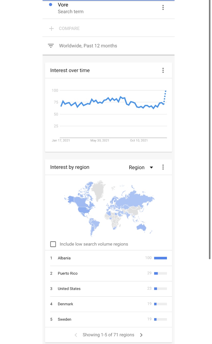Go to next page of regions
Image resolution: width=212 pixels, height=344 pixels.
pos(141,335)
